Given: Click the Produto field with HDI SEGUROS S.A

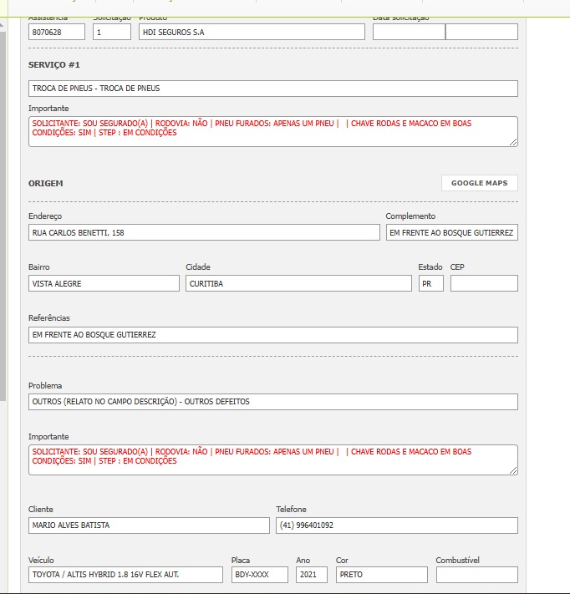Looking at the screenshot, I should 252,32.
